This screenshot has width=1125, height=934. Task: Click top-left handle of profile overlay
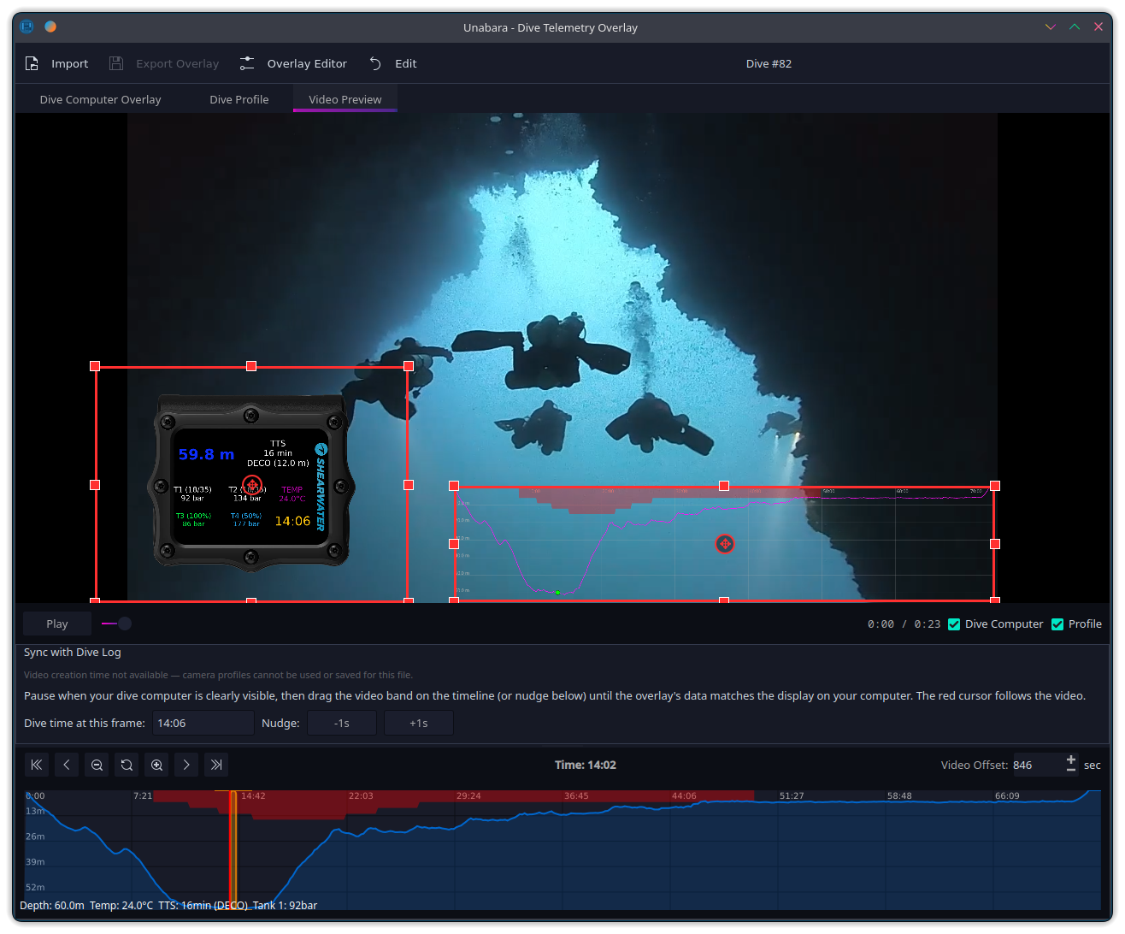pyautogui.click(x=454, y=486)
